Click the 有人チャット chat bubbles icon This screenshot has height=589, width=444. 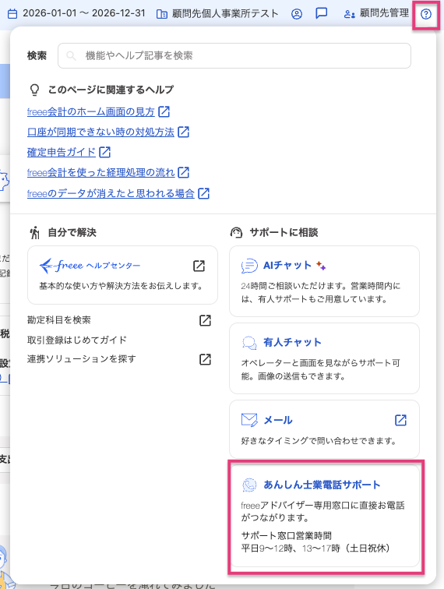249,343
